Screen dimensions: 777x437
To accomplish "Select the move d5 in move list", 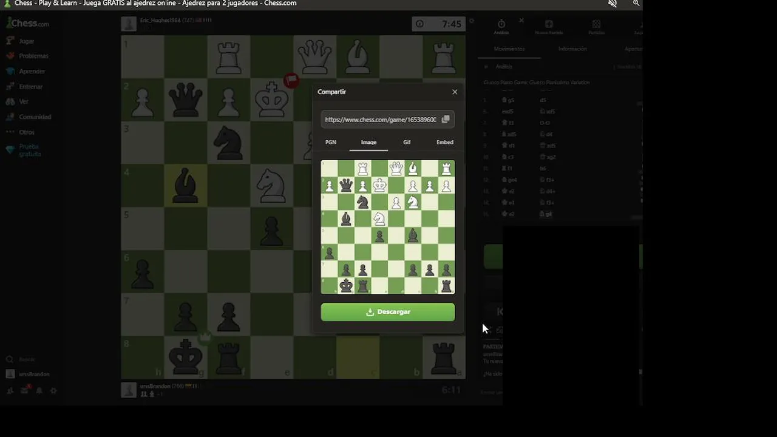I will coord(543,100).
